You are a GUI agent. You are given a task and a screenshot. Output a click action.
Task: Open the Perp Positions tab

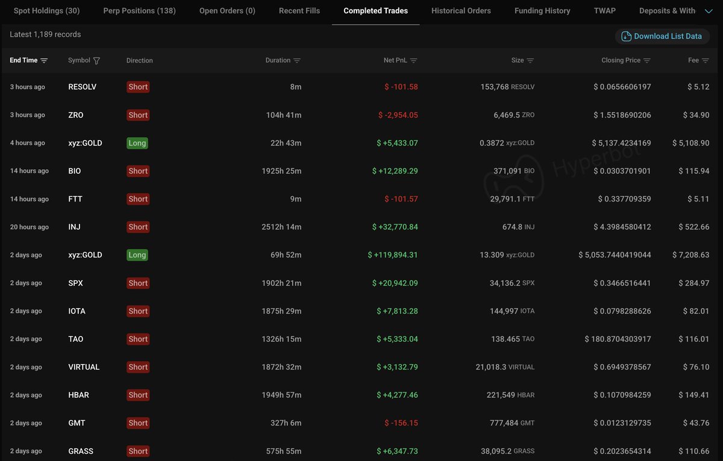click(139, 11)
